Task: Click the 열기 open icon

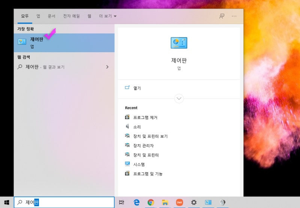Action: coord(127,88)
